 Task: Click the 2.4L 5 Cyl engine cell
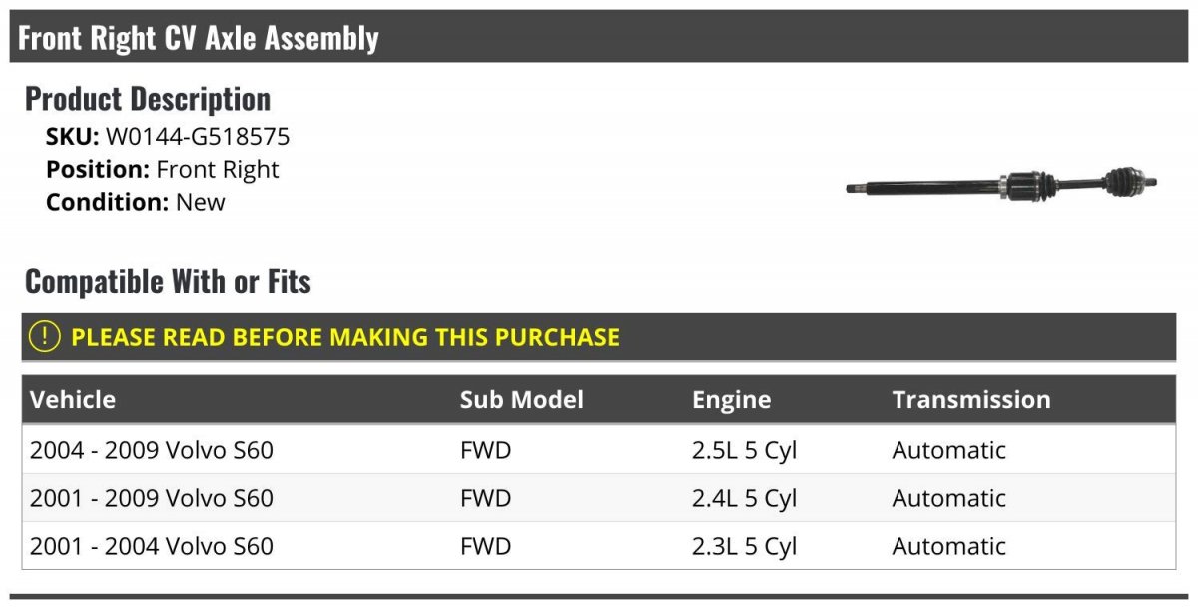744,498
